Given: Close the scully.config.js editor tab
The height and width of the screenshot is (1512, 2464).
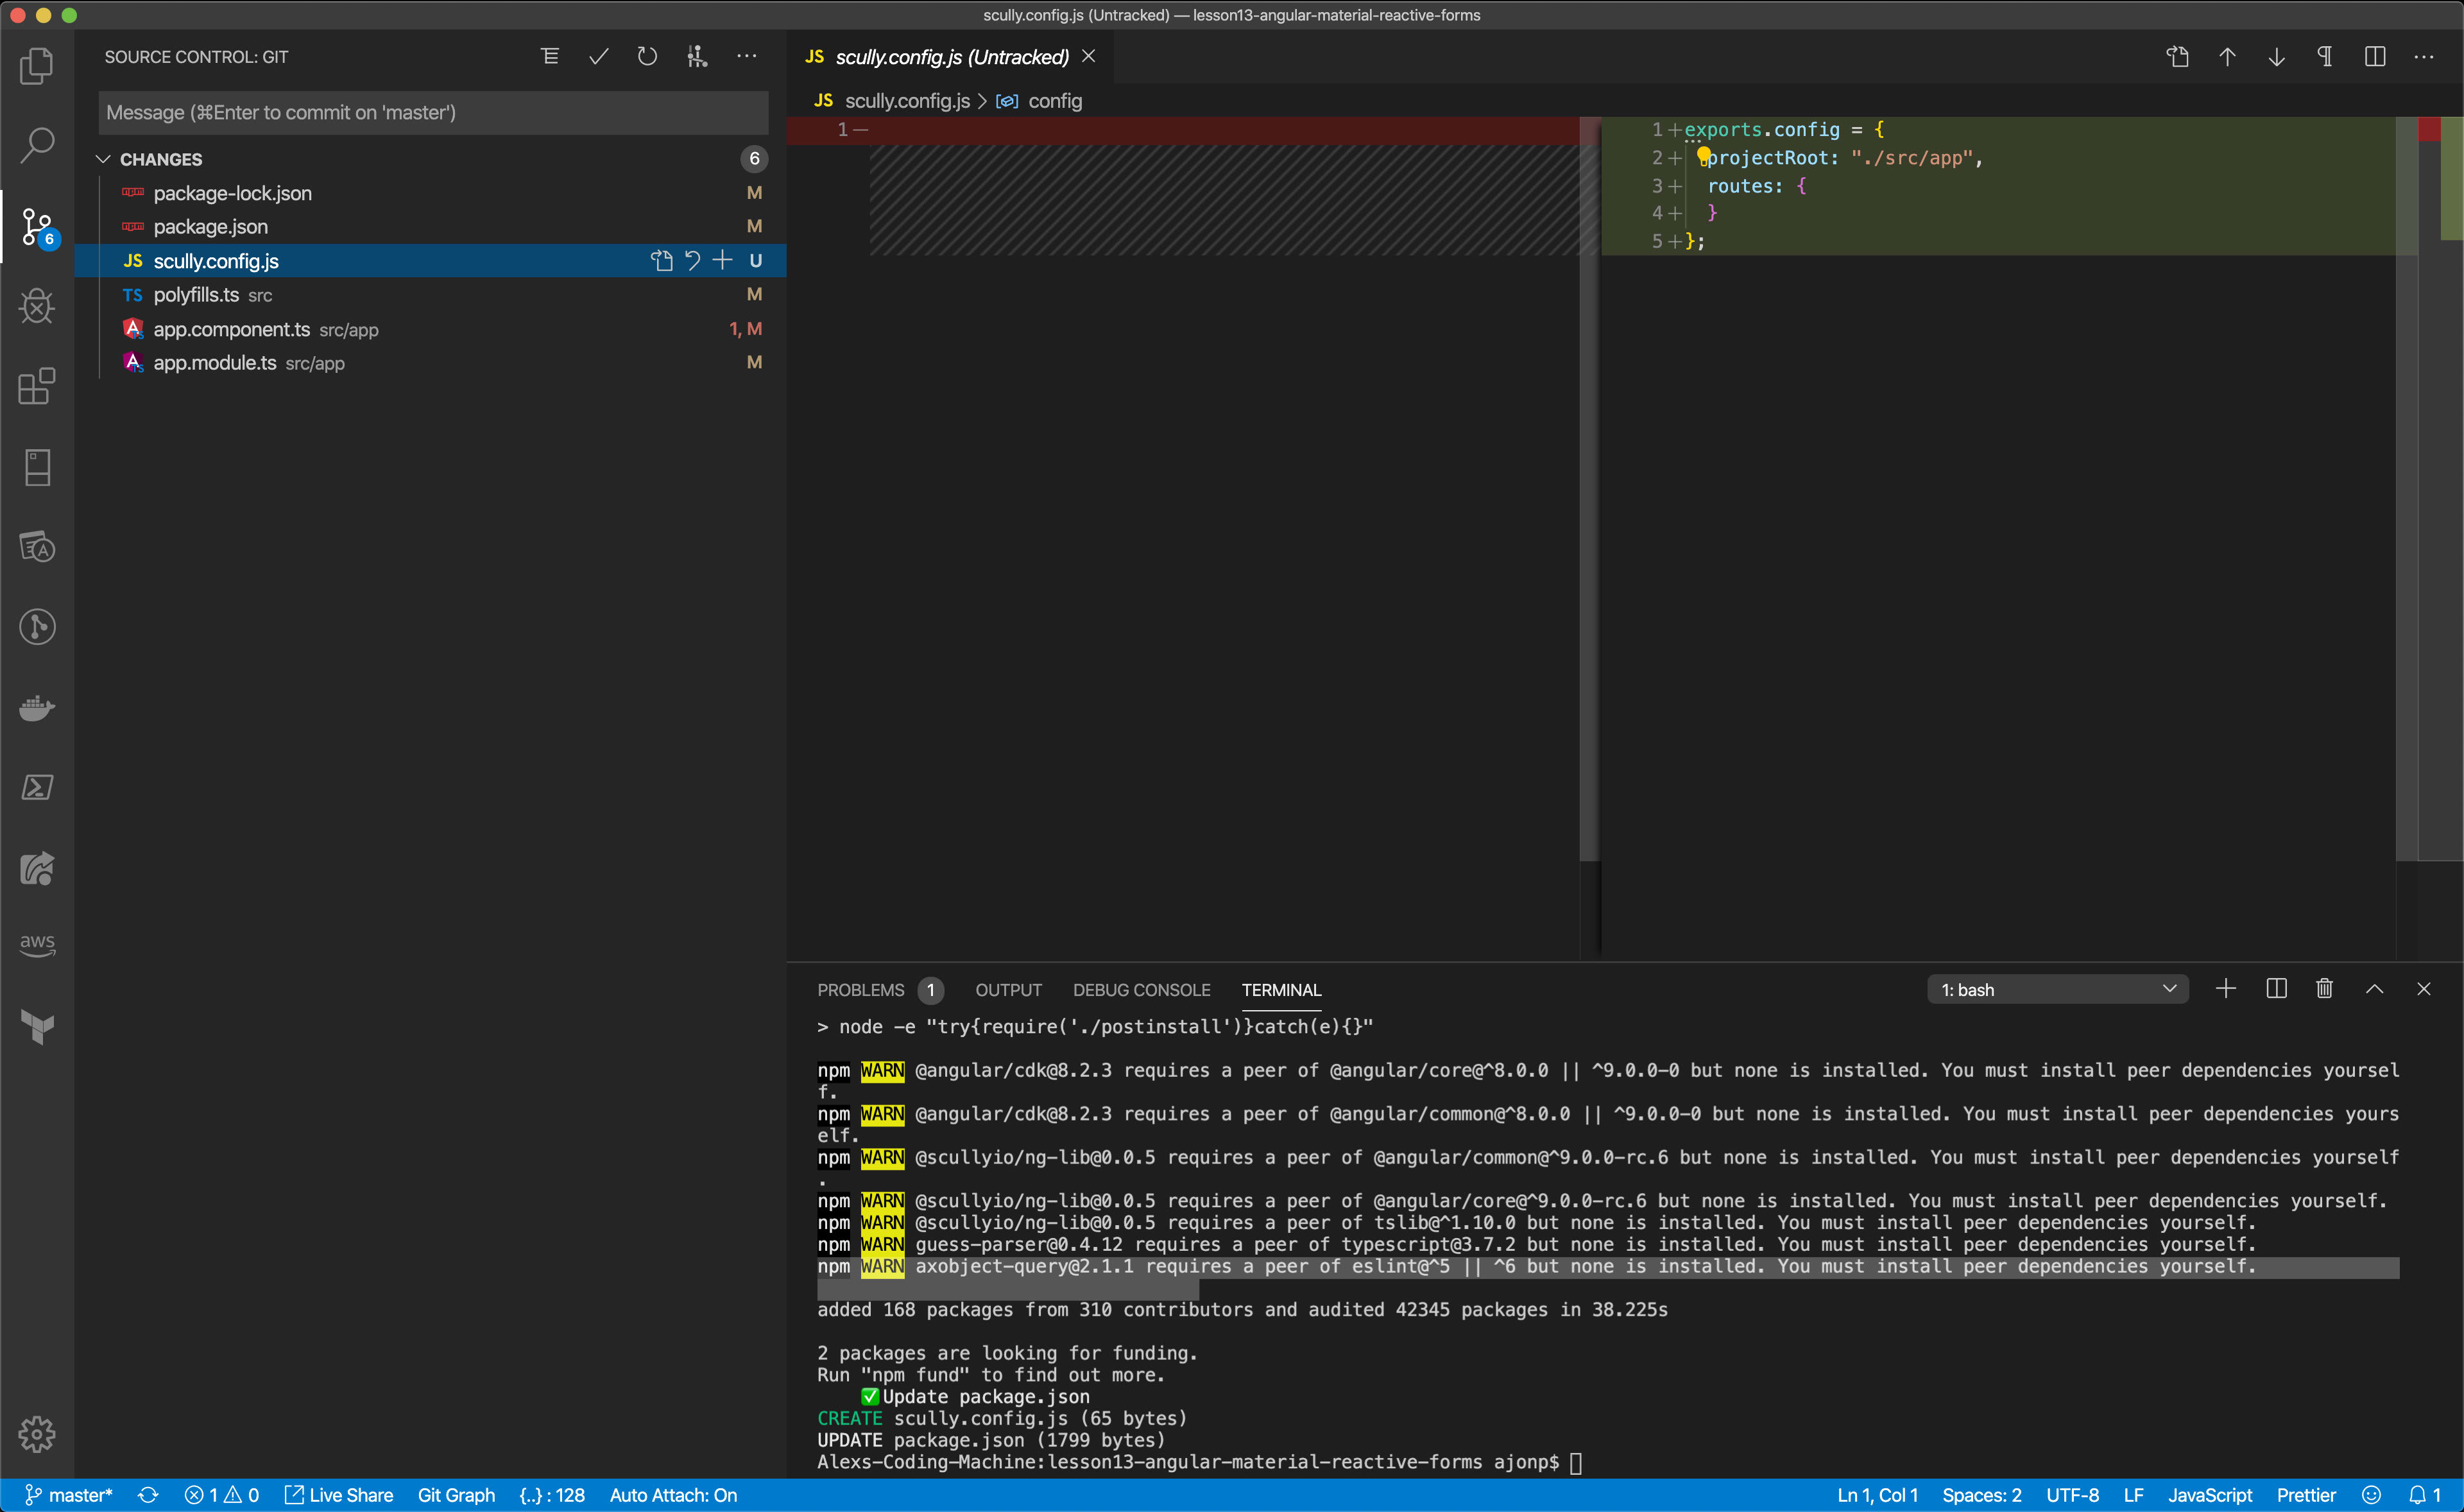Looking at the screenshot, I should click(1089, 57).
